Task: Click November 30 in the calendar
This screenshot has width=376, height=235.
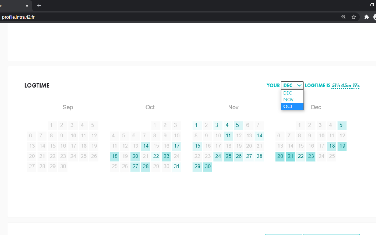Action: tap(208, 167)
